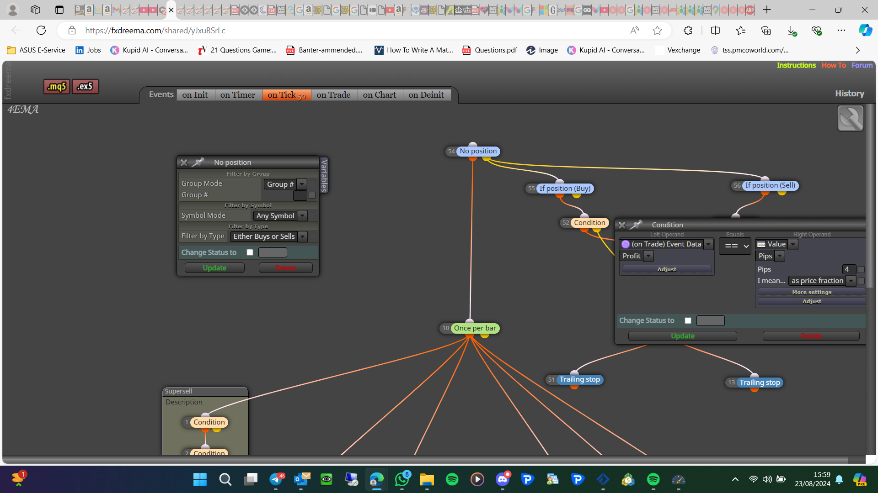
Task: Open the Favorites list icon
Action: 741,30
